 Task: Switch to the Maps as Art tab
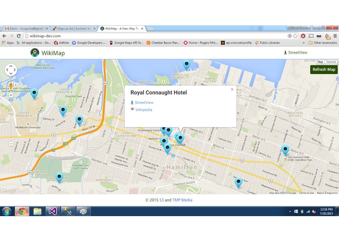pyautogui.click(x=74, y=28)
